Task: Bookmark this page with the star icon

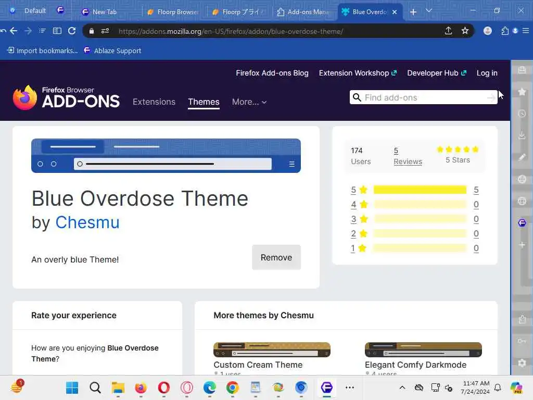Action: [465, 31]
